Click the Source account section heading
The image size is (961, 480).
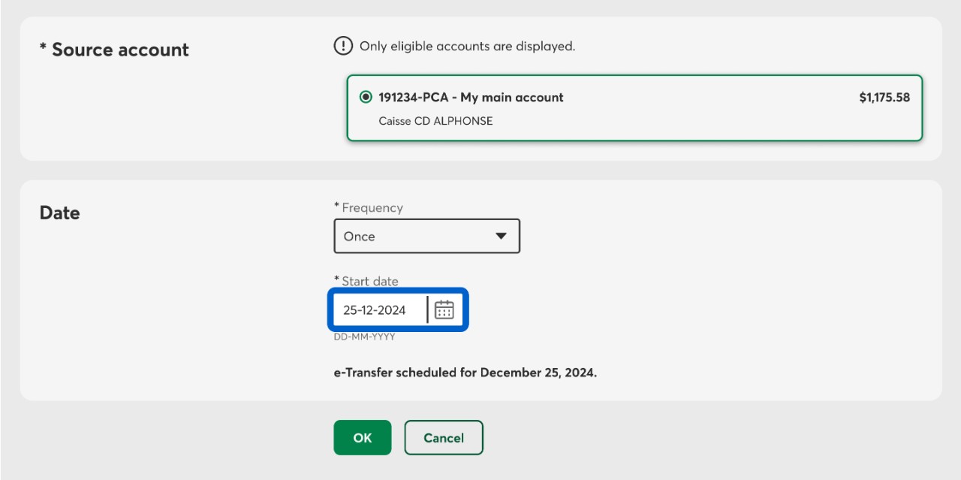pyautogui.click(x=114, y=50)
